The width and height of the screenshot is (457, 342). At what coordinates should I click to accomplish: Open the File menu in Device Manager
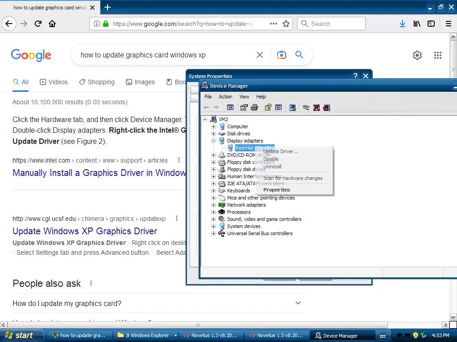[208, 97]
